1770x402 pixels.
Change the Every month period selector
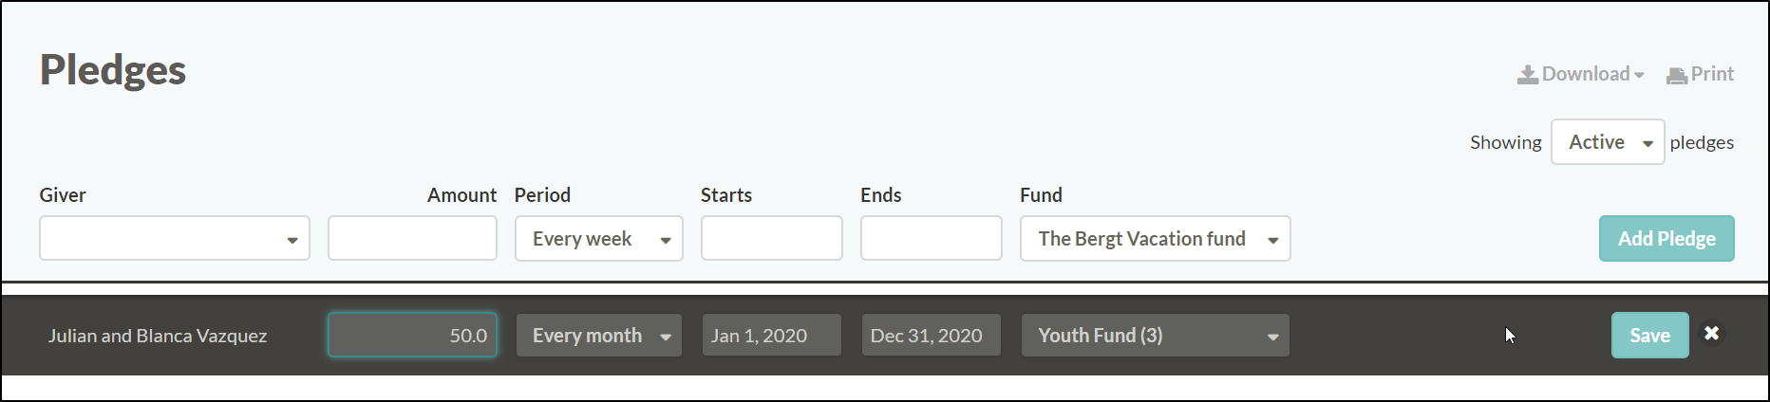(x=599, y=336)
